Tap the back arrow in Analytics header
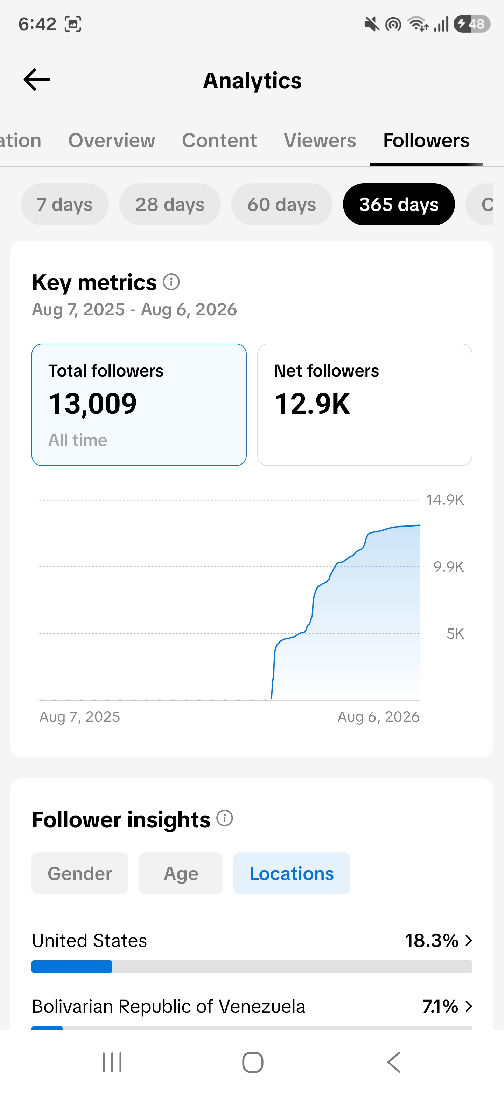Screen dimensions: 504x1093 [x=36, y=80]
